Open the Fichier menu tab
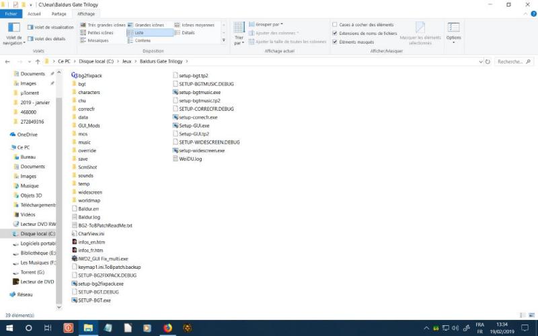 tap(11, 13)
